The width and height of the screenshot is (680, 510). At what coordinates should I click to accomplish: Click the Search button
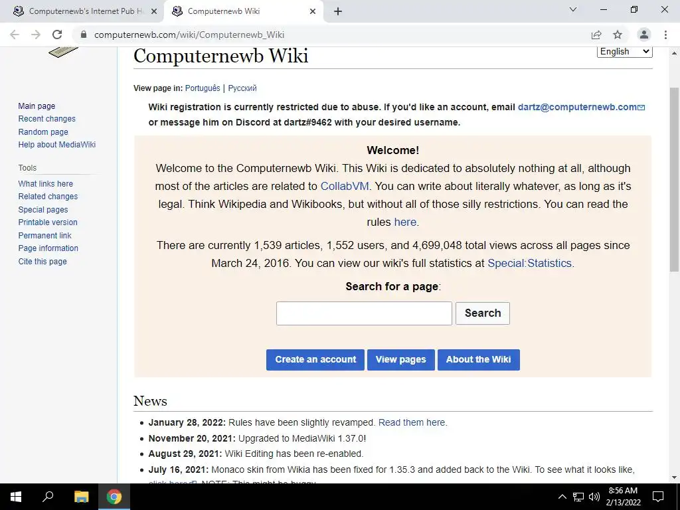click(x=483, y=313)
